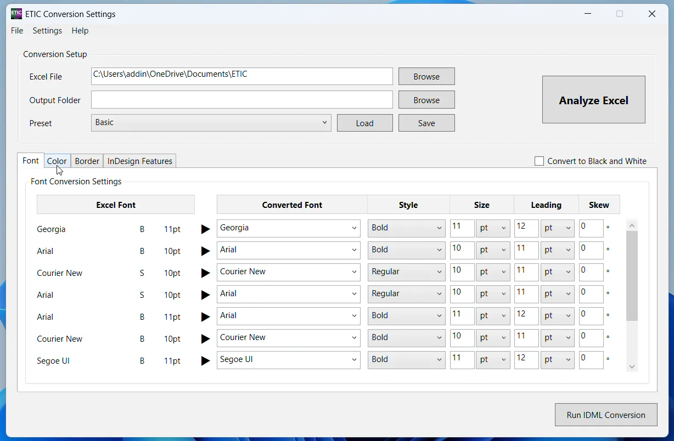Open Style dropdown in Courier New Regular row
The height and width of the screenshot is (441, 674).
click(x=407, y=272)
